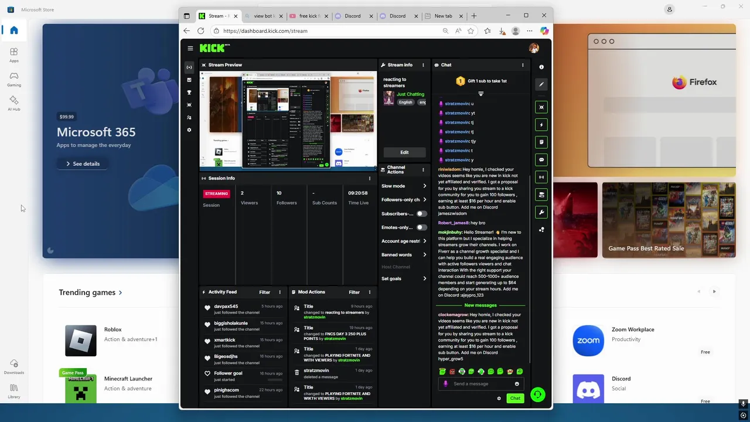
Task: Open Library in Microsoft Store sidebar
Action: tap(13, 391)
